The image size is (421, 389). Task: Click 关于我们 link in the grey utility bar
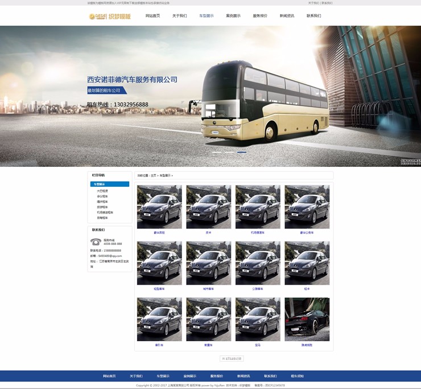(x=313, y=3)
